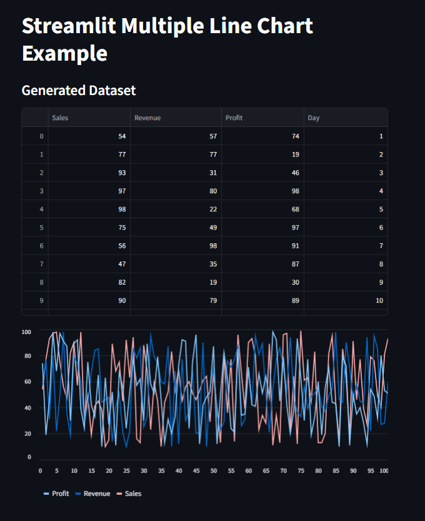The height and width of the screenshot is (521, 425).
Task: Select row index 5 in the table
Action: coord(35,227)
